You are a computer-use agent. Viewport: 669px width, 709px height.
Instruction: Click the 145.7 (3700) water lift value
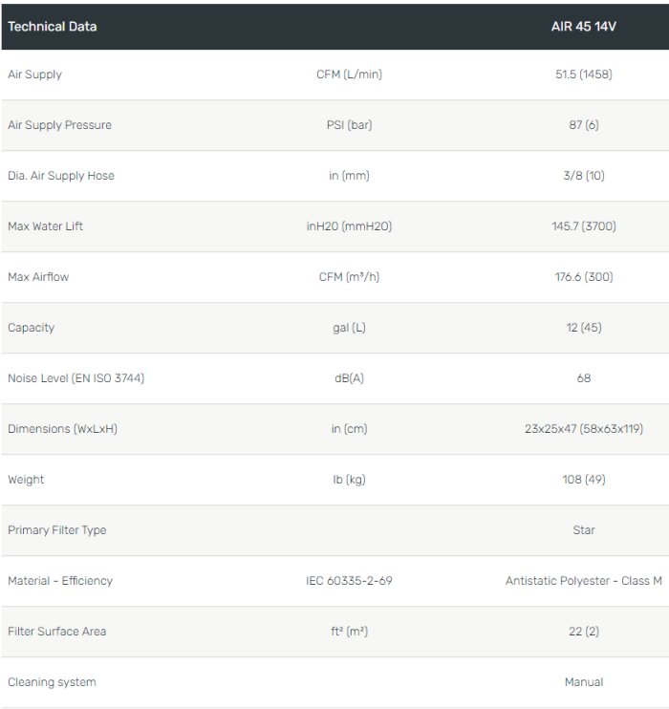pyautogui.click(x=583, y=226)
